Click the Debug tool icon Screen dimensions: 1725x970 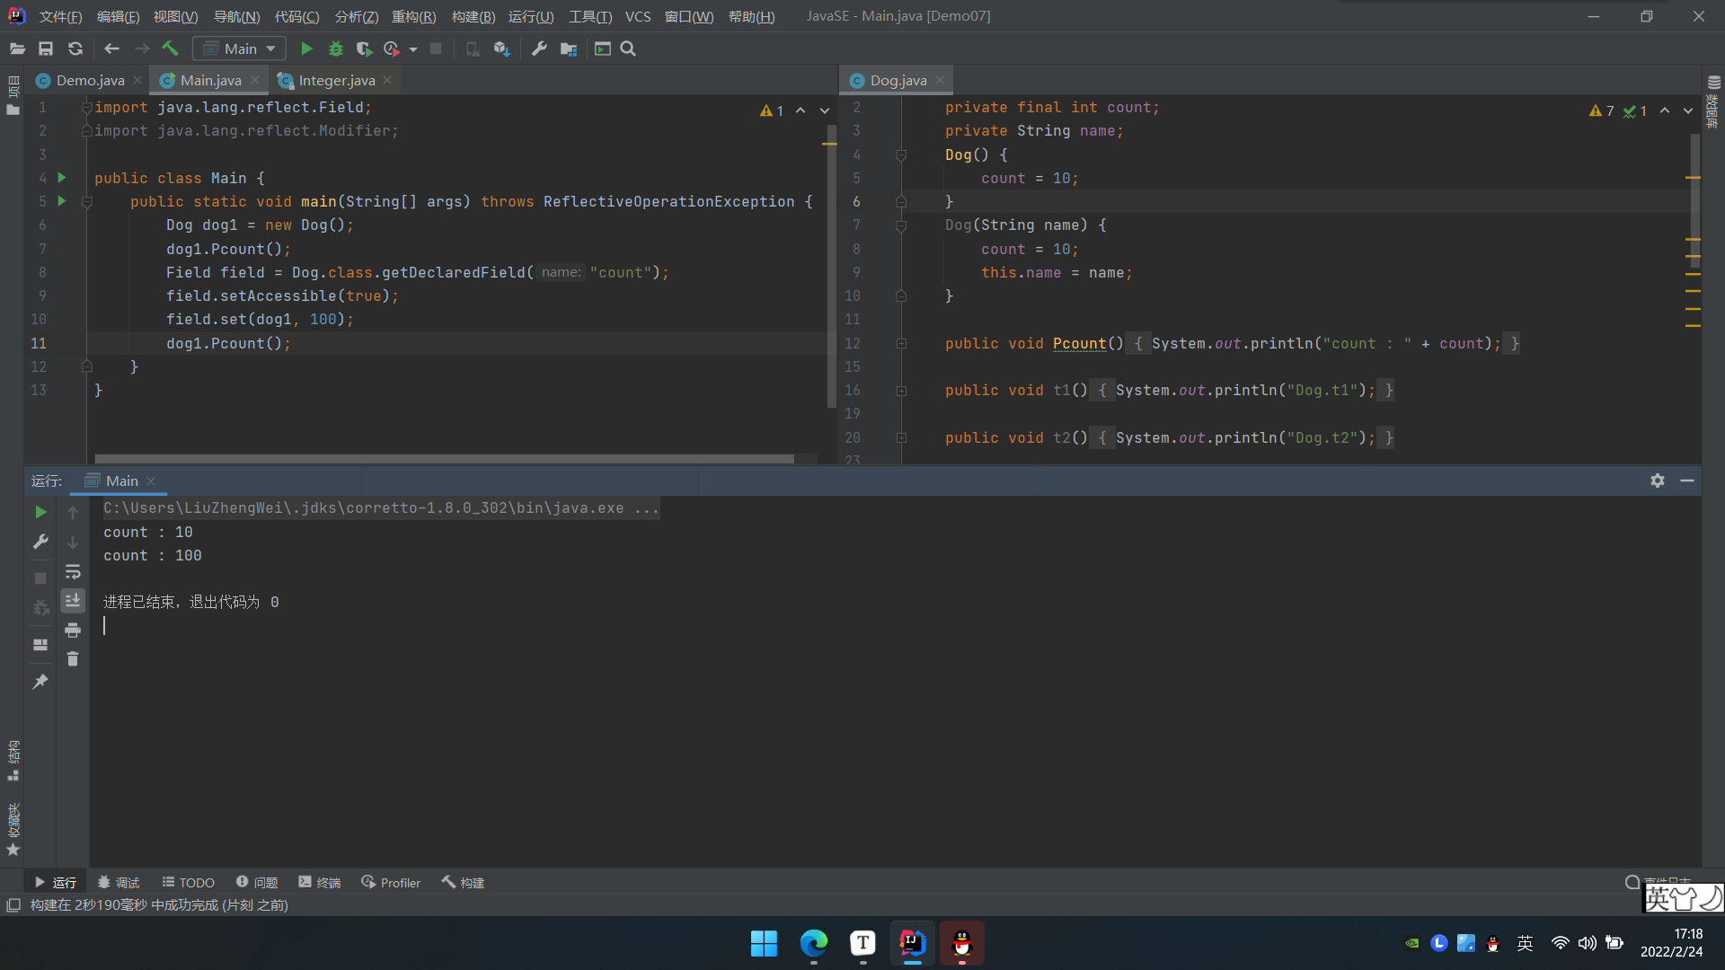(x=335, y=48)
